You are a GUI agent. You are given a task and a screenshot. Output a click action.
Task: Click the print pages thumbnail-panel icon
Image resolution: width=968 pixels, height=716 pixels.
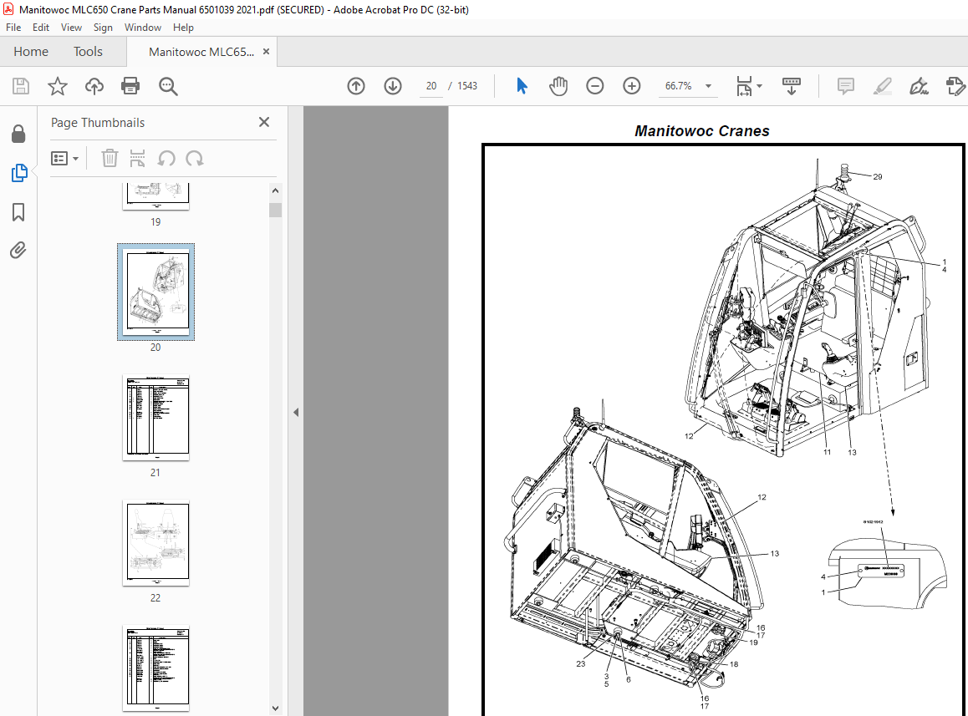tap(137, 158)
